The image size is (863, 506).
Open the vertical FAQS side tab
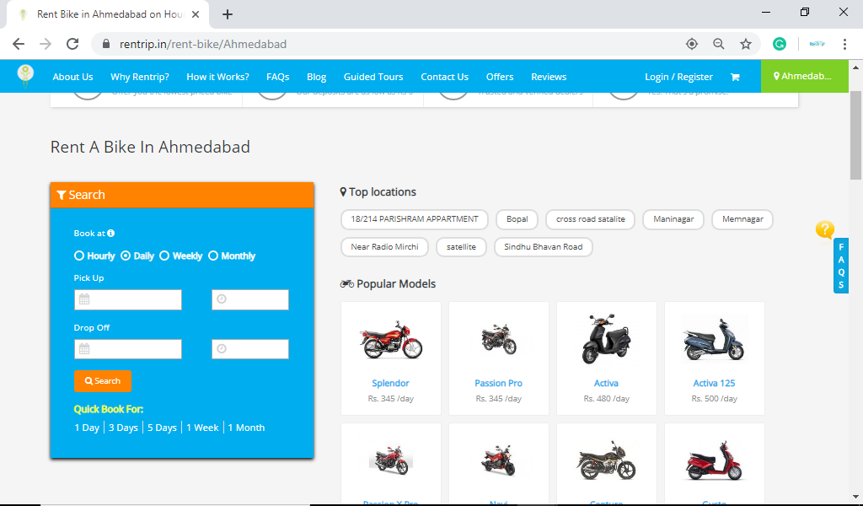(841, 266)
